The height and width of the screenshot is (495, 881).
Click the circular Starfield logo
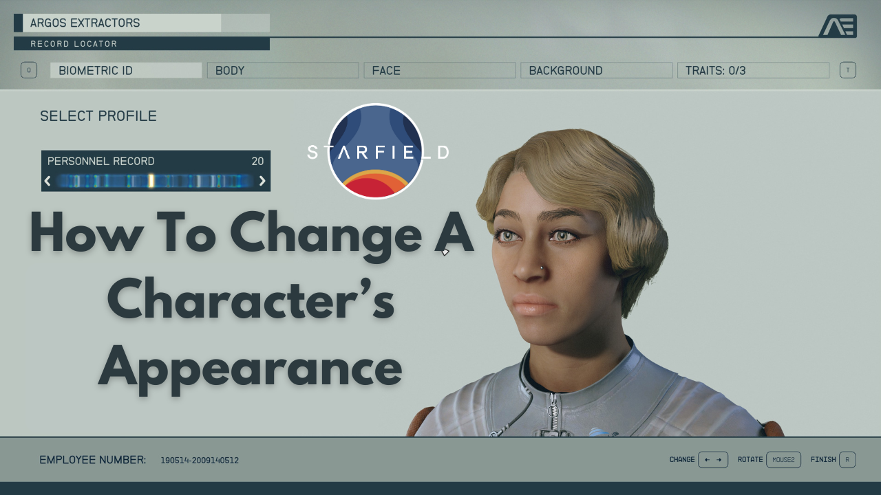[376, 152]
